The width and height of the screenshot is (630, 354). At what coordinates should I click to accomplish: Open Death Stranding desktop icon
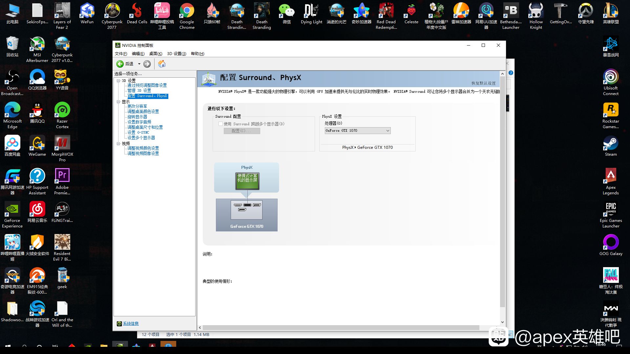point(262,16)
